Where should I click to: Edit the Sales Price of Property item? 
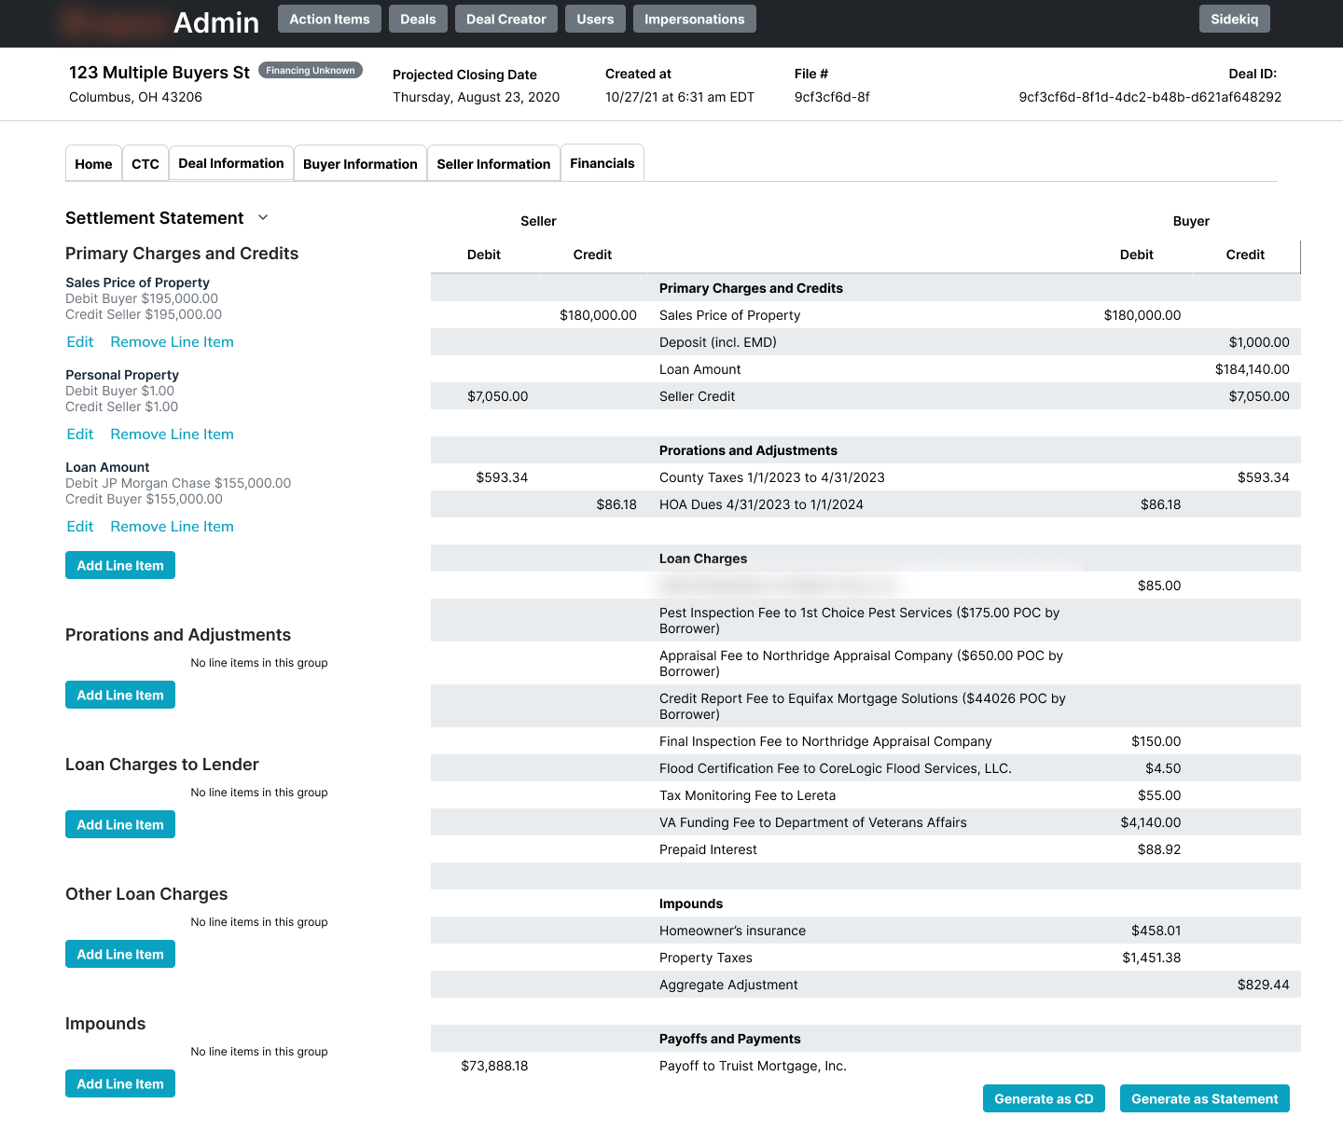pyautogui.click(x=80, y=342)
